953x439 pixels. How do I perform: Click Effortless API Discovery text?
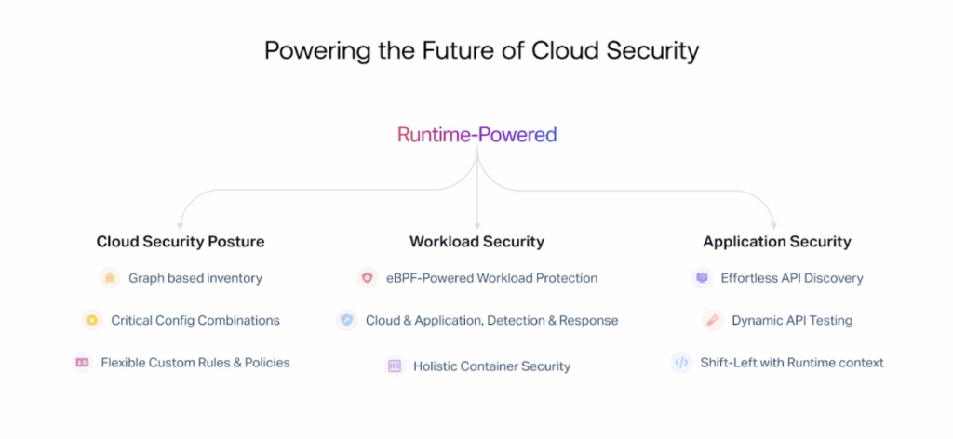[x=792, y=278]
